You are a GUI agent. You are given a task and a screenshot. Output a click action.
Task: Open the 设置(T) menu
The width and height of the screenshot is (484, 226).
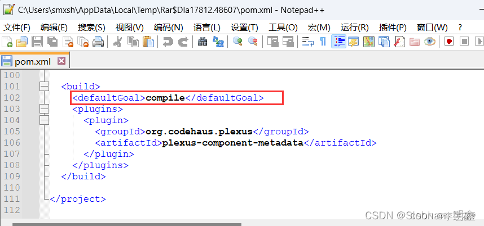coord(244,28)
